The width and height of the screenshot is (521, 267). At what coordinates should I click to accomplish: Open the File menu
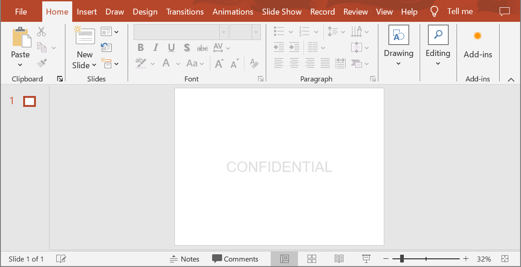click(21, 12)
